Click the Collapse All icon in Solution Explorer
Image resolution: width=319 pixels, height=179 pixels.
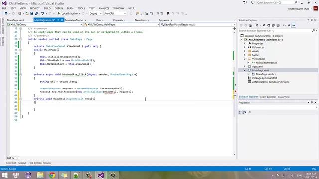(273, 25)
